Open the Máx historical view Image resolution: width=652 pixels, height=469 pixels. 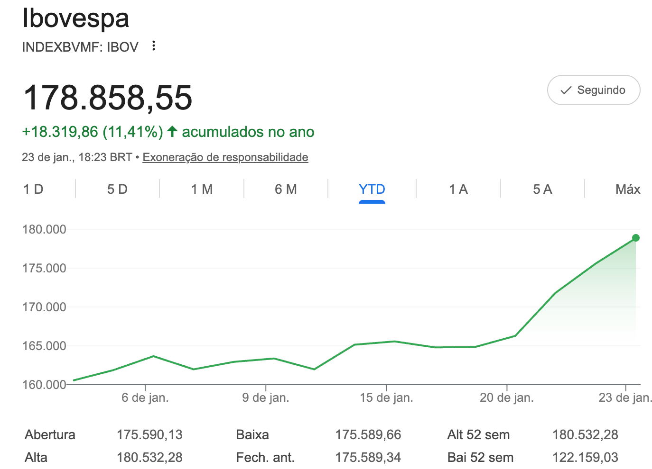[627, 189]
